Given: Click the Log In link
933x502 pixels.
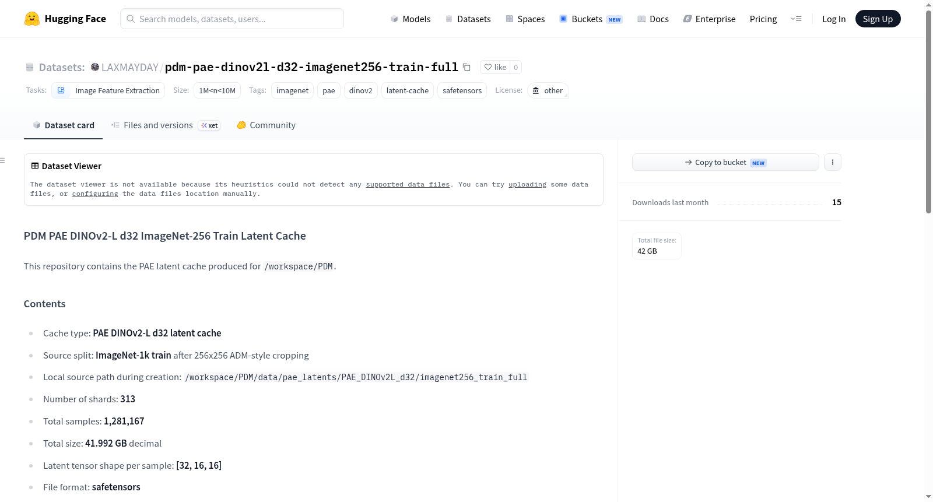Looking at the screenshot, I should coord(834,19).
